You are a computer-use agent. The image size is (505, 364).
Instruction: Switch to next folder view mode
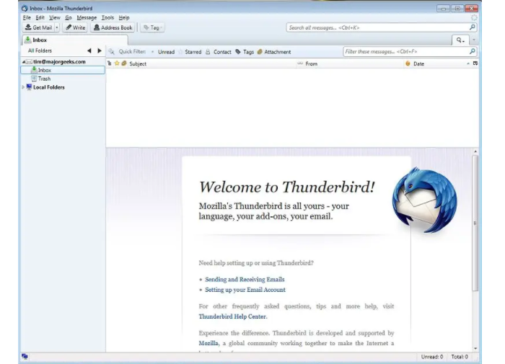coord(100,50)
